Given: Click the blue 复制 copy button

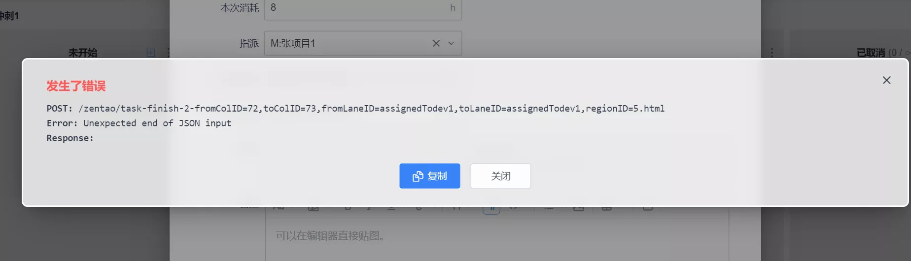Looking at the screenshot, I should pos(429,176).
